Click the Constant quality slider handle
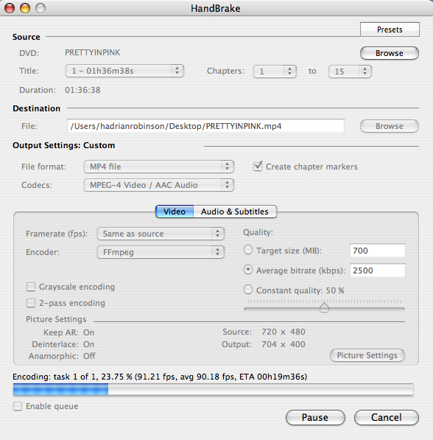Viewport: 433px width, 440px height. (324, 307)
